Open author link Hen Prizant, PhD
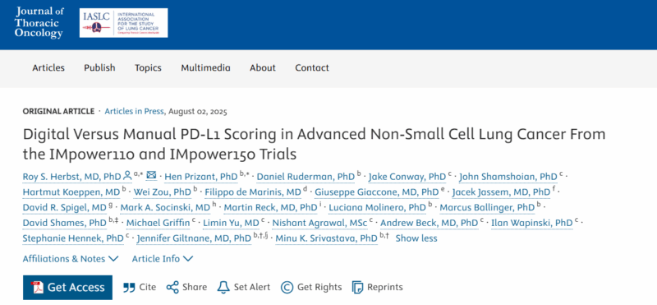This screenshot has width=657, height=305. (x=201, y=177)
